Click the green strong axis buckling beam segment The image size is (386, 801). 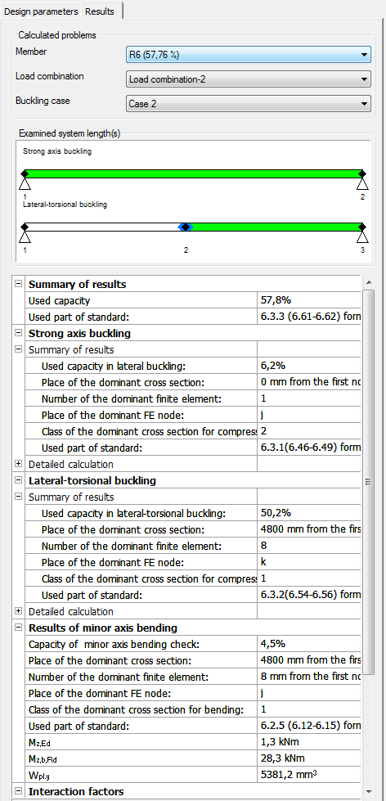[x=193, y=173]
